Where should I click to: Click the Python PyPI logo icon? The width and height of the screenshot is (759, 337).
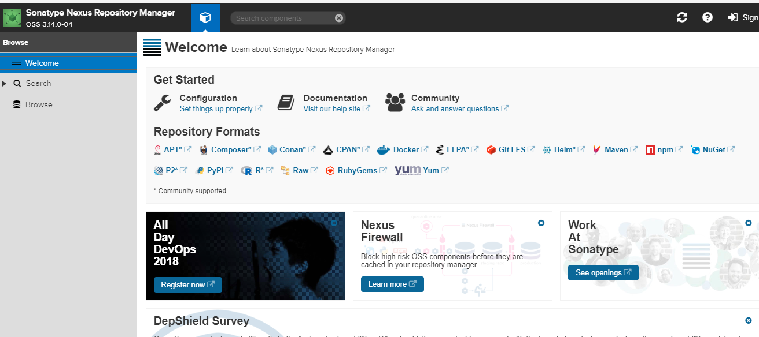pos(201,171)
